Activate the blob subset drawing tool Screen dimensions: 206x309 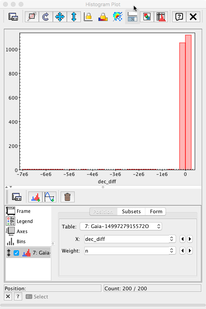tap(32, 17)
